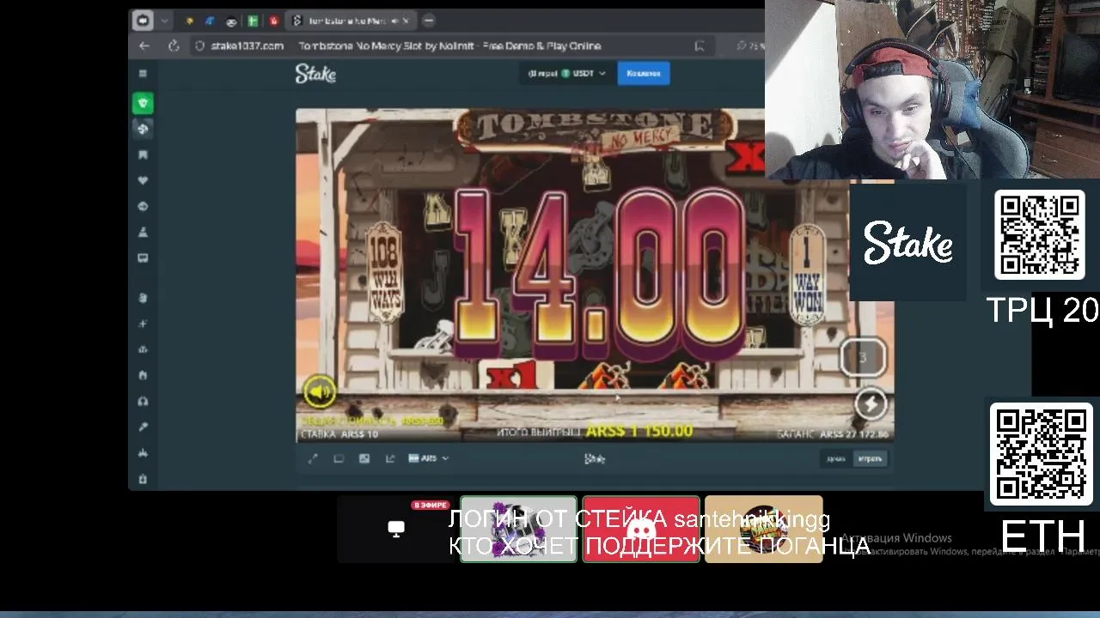Open the bookmark sidebar icon

click(x=143, y=154)
